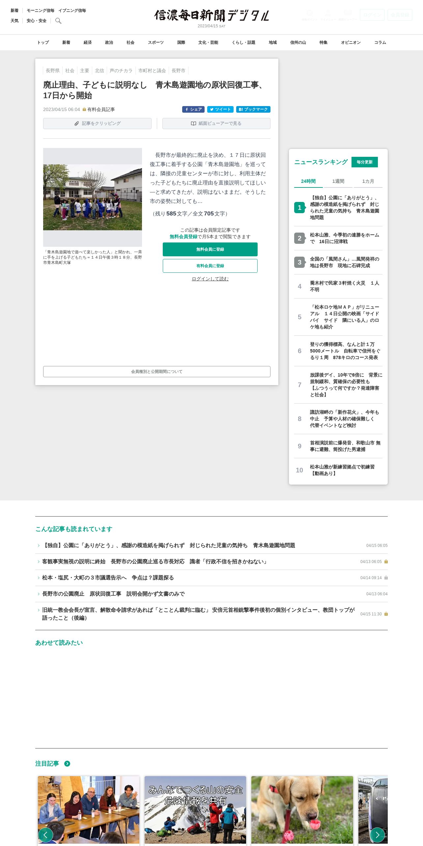Viewport: 423px width, 846px height.
Task: Click 天気 header link
Action: (14, 21)
